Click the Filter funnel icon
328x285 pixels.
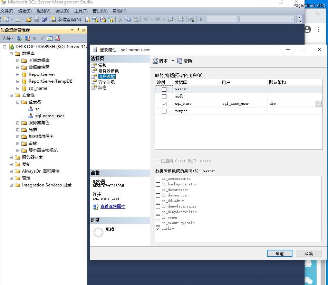click(x=42, y=38)
